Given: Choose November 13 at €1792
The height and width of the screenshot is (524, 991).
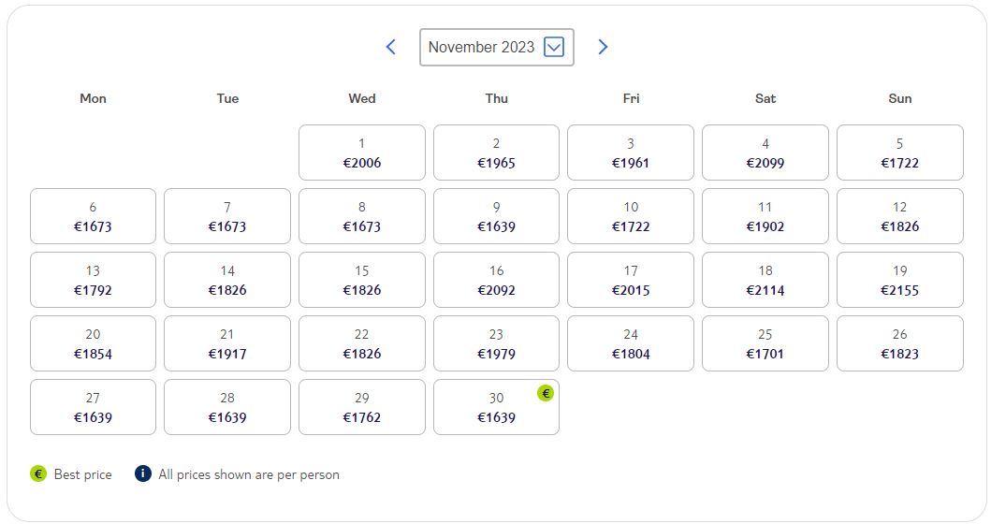Looking at the screenshot, I should tap(93, 280).
